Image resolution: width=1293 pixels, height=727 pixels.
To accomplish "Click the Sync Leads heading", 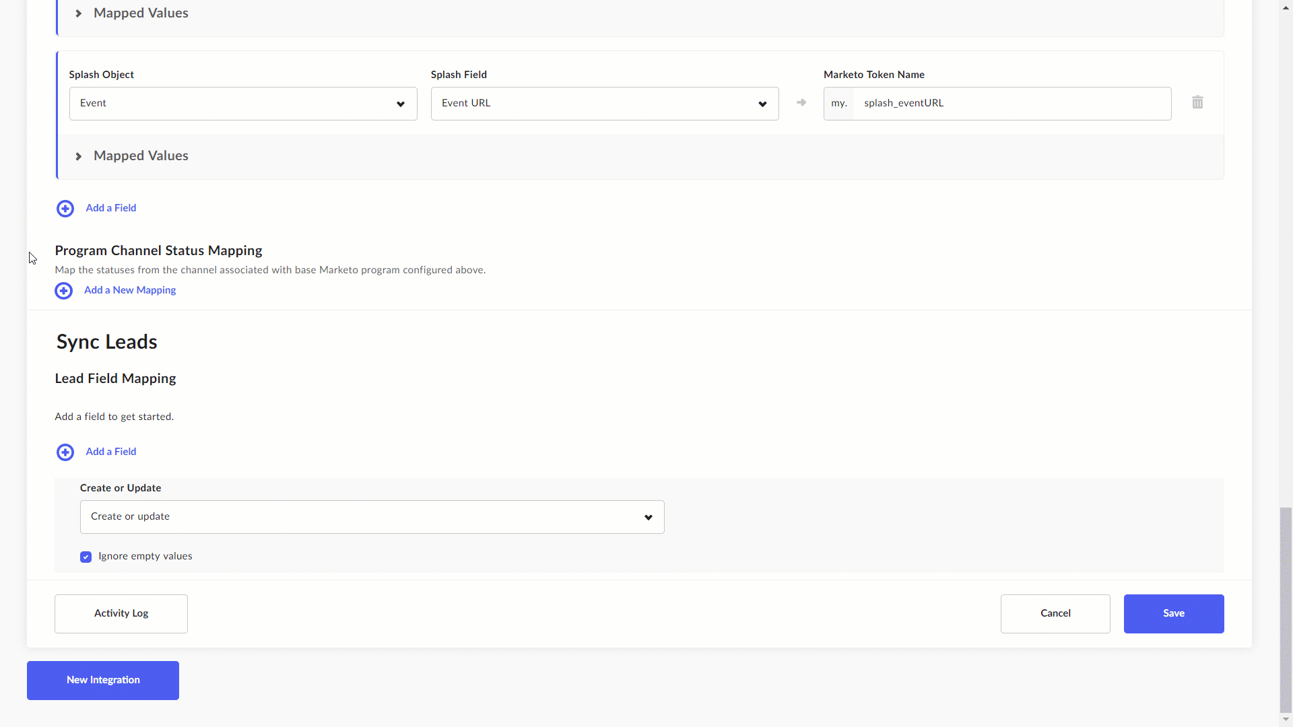I will point(106,342).
